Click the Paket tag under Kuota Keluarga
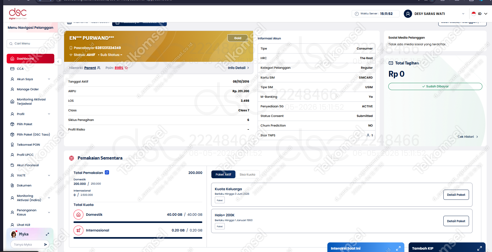The width and height of the screenshot is (492, 252). [220, 200]
